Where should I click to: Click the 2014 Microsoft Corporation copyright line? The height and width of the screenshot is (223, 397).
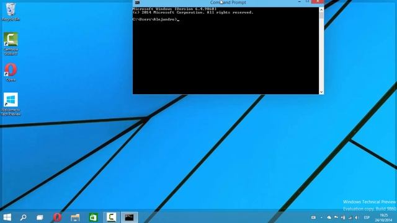[x=193, y=12]
